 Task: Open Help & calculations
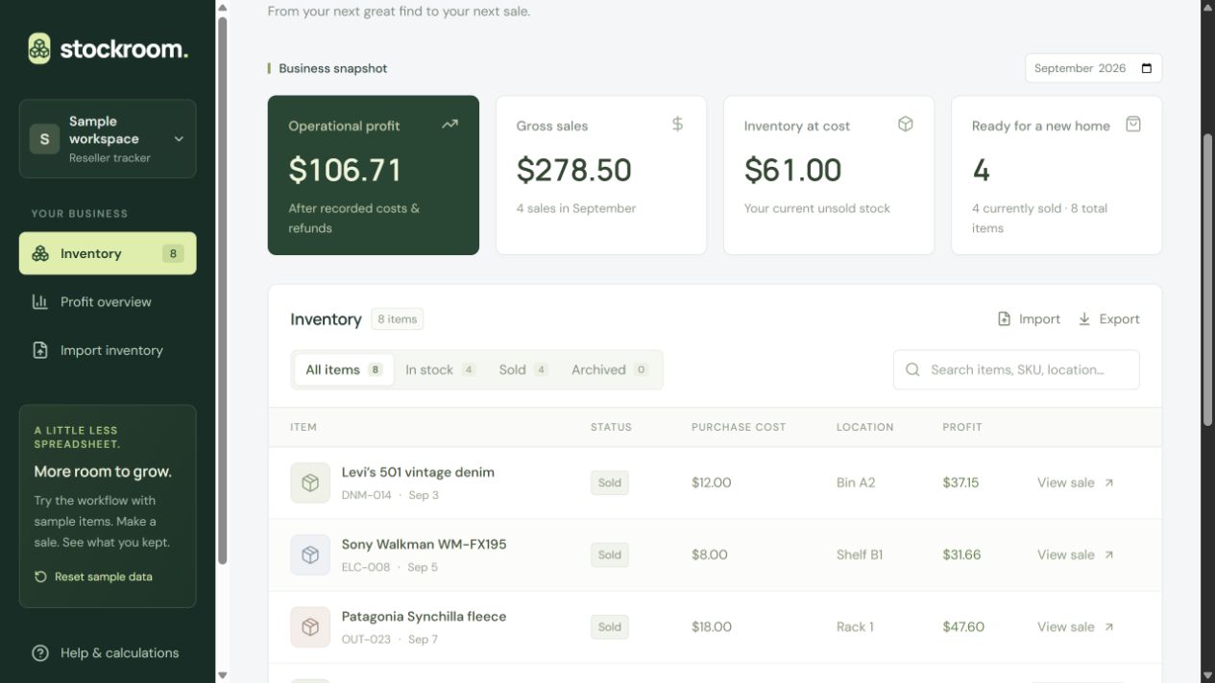point(108,652)
